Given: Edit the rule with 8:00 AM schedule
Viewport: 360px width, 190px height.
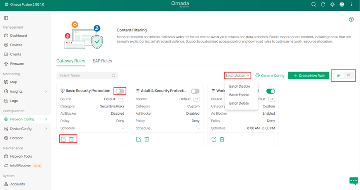Looking at the screenshot, I should click(214, 139).
